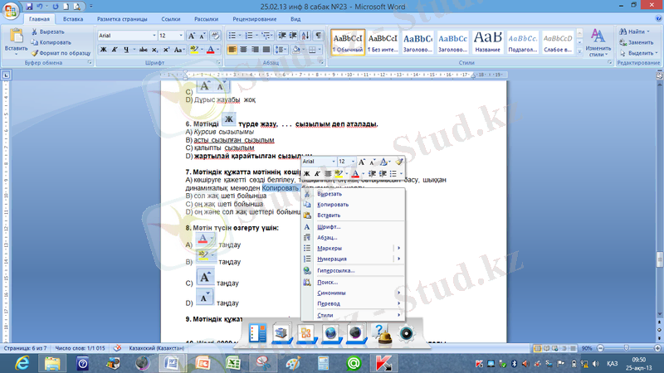The image size is (664, 373).
Task: Toggle bold (Ж) in the ribbon font group
Action: (103, 50)
